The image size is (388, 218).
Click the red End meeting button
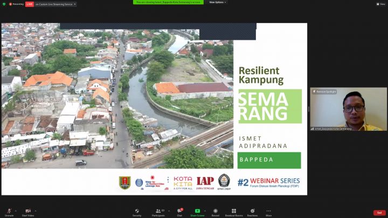(x=379, y=213)
